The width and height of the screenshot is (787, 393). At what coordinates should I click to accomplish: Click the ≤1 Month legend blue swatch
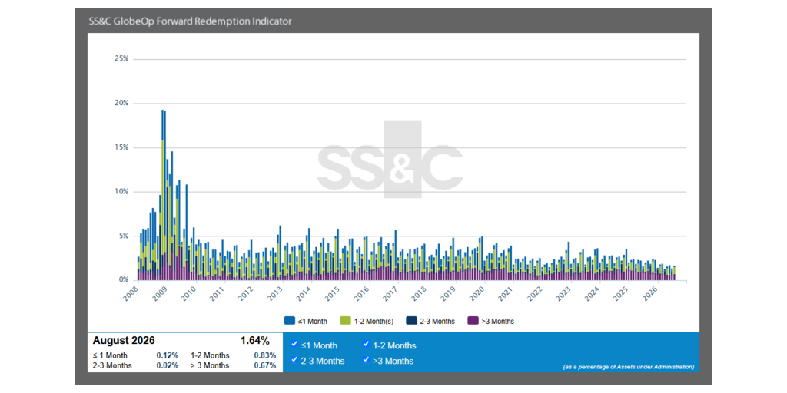tap(289, 321)
